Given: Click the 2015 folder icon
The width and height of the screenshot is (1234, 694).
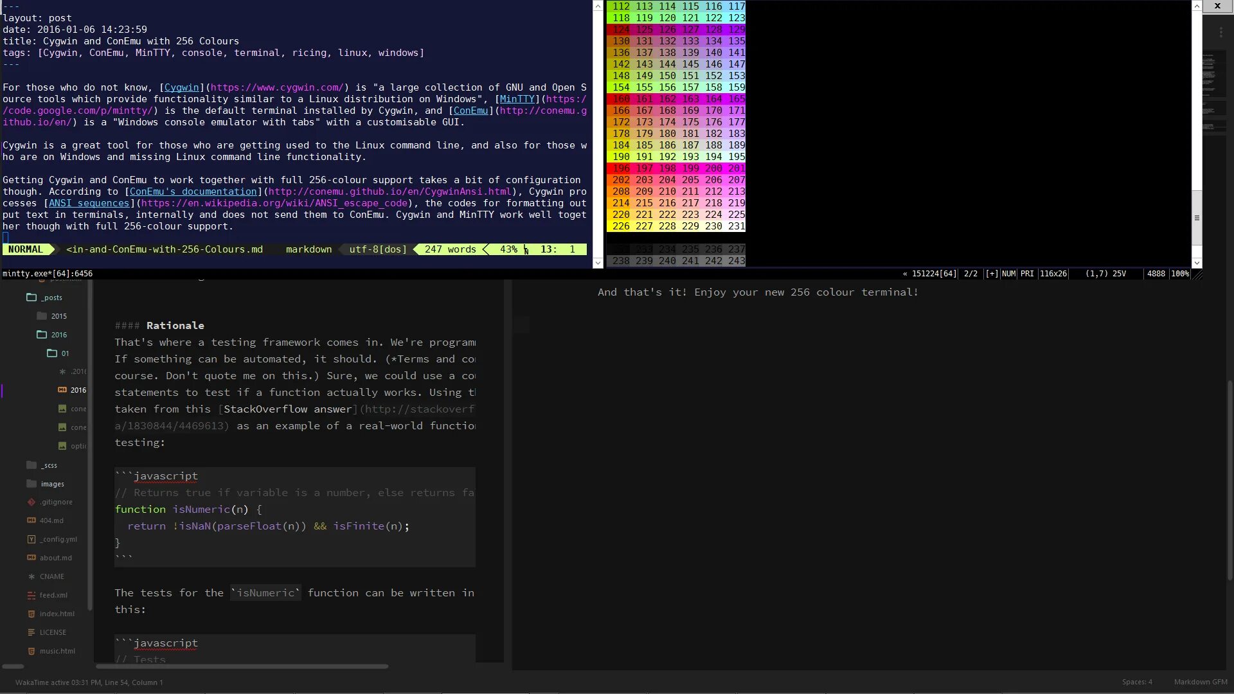Looking at the screenshot, I should click(42, 316).
